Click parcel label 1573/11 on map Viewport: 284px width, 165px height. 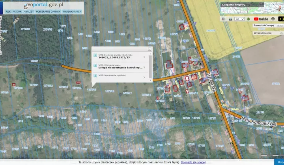click(34, 85)
